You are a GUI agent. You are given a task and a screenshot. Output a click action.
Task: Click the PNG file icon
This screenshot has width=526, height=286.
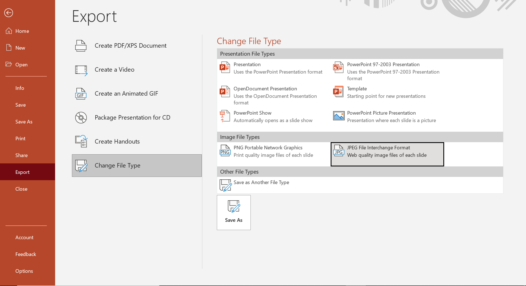[225, 150]
